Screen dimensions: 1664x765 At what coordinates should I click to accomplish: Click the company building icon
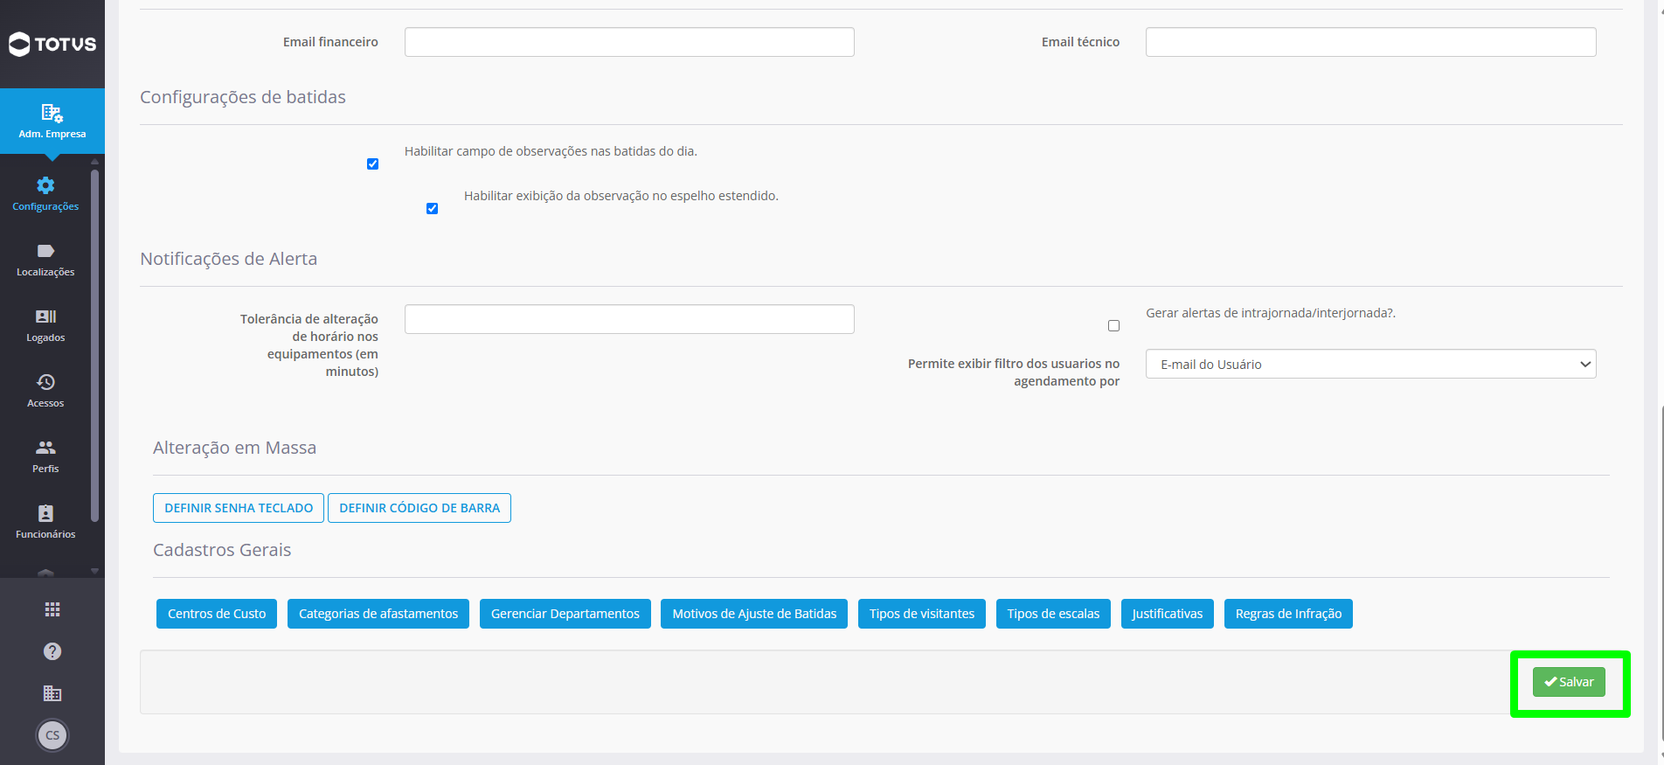[x=52, y=693]
